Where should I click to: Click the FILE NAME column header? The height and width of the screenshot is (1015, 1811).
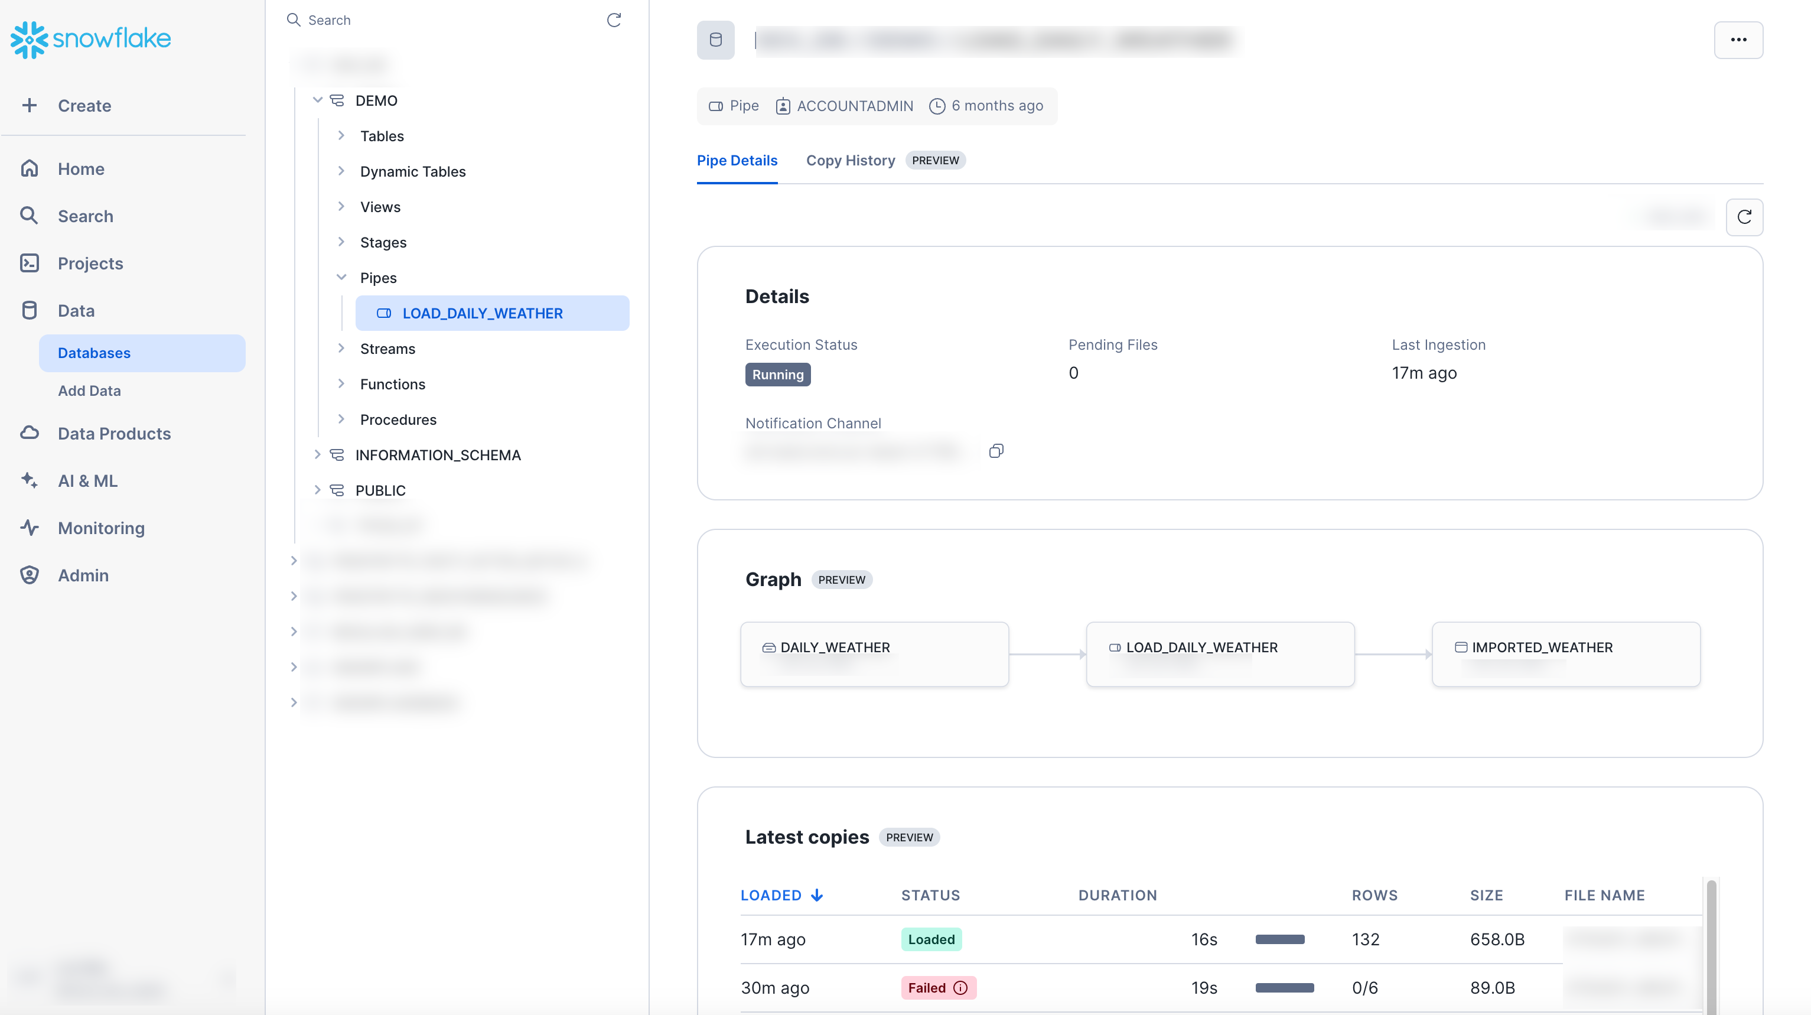click(1604, 896)
